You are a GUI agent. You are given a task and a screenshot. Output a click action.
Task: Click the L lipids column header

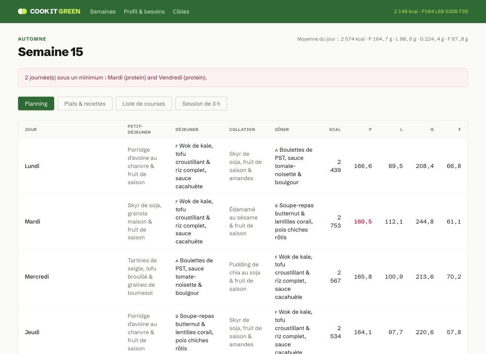coord(401,129)
